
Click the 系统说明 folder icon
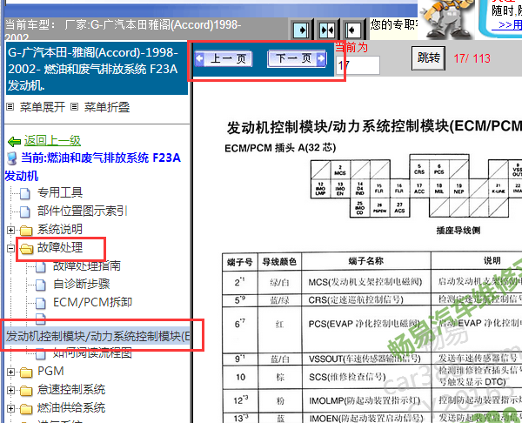point(26,230)
